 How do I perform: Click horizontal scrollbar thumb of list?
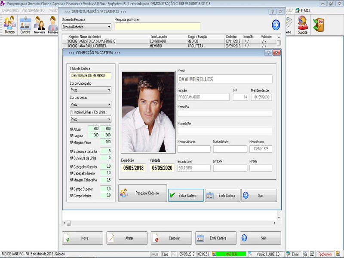[x=69, y=223]
